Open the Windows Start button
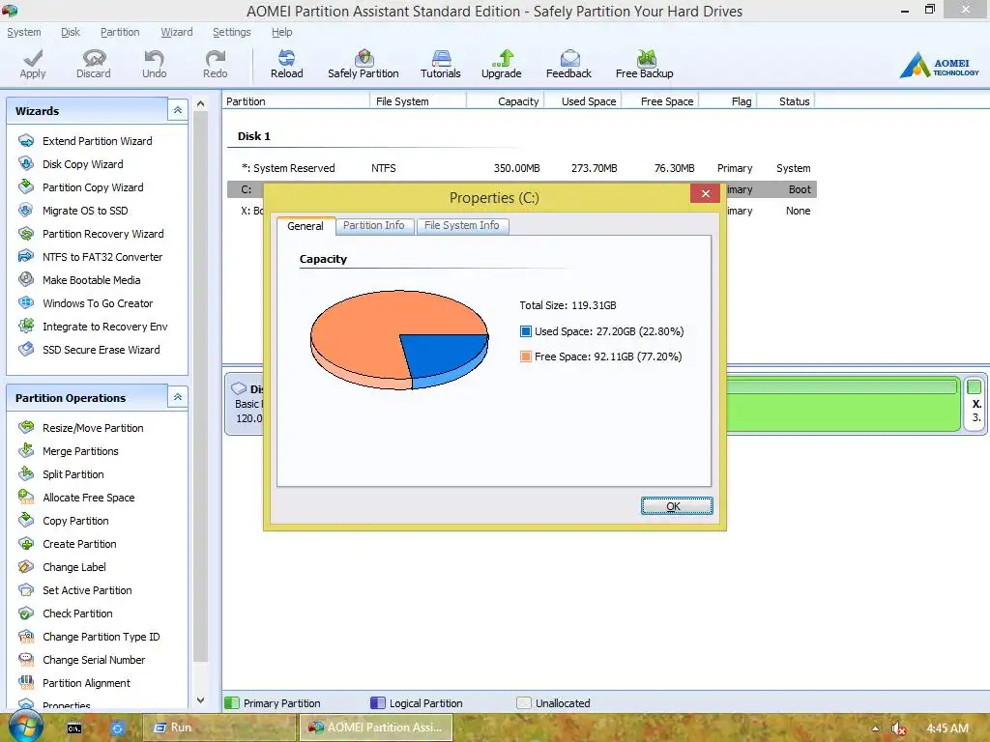 coord(24,727)
